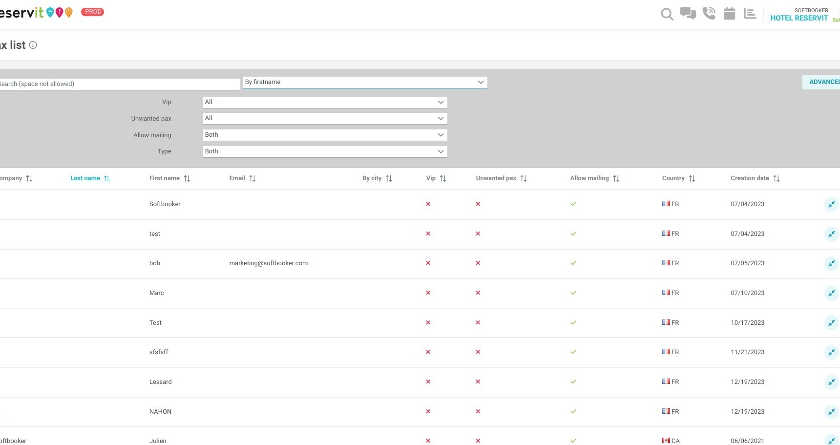Click the PROD environment badge

pyautogui.click(x=93, y=12)
